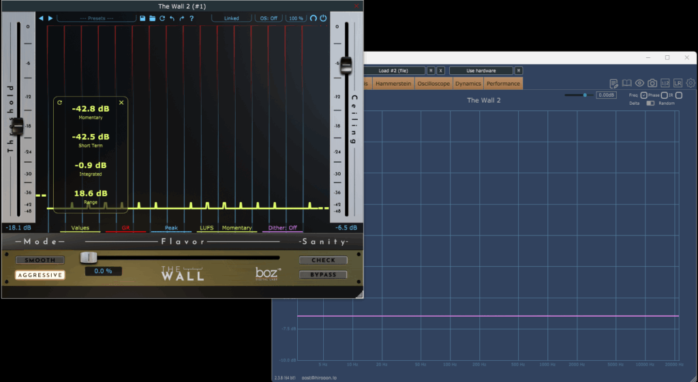
Task: Reset loudness readout with refresh icon
Action: [x=60, y=102]
